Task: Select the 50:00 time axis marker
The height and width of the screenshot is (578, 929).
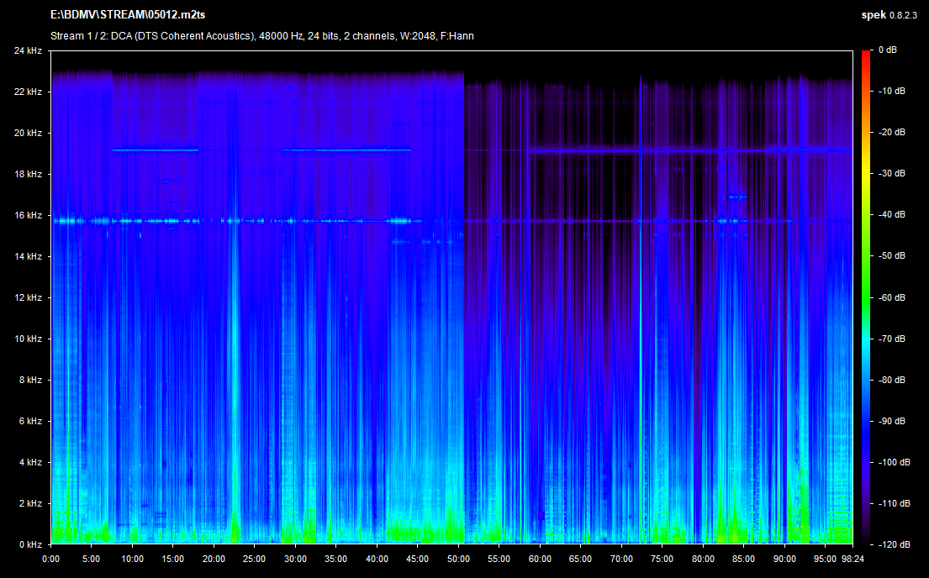Action: [x=458, y=558]
